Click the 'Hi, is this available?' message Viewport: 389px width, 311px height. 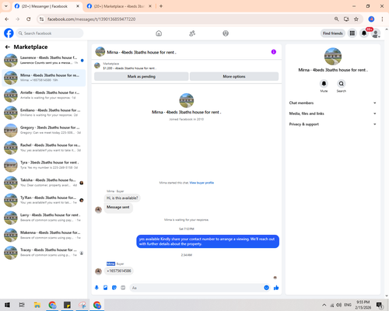click(122, 198)
